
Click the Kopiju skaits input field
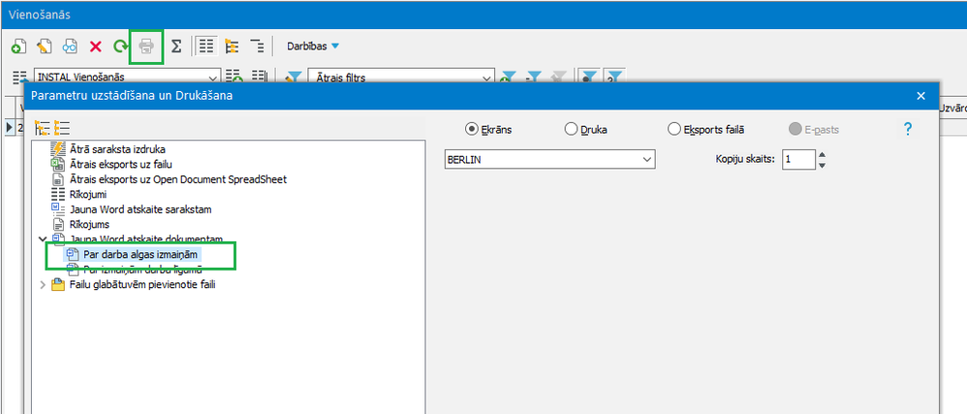tap(798, 159)
